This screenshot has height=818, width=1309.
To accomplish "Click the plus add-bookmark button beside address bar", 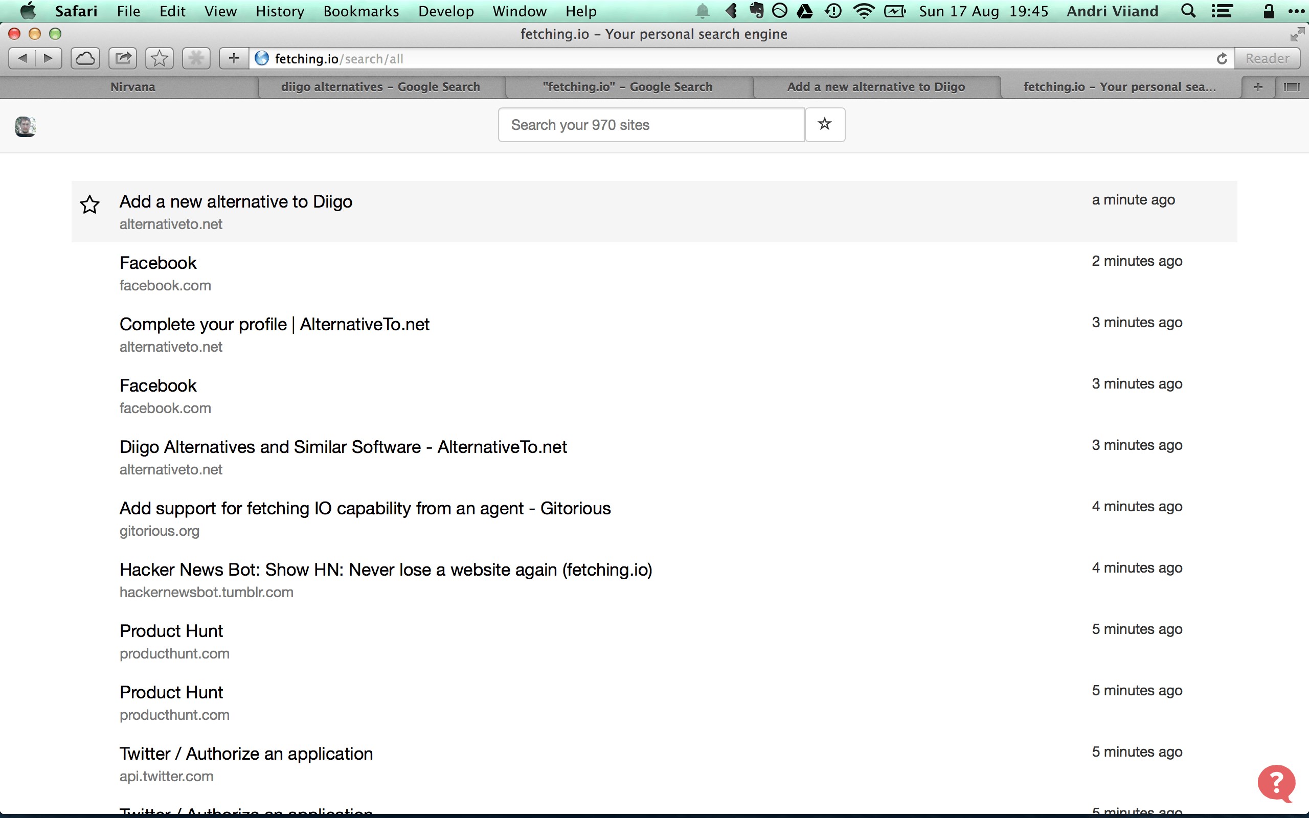I will [x=234, y=58].
